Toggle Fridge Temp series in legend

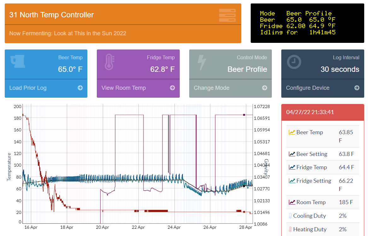312,167
